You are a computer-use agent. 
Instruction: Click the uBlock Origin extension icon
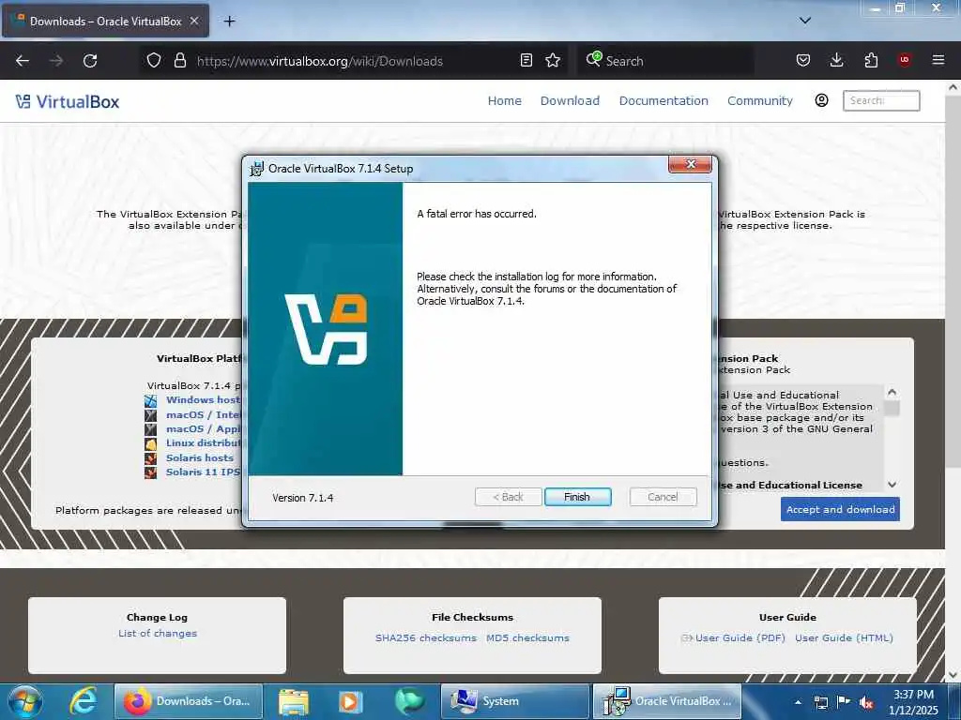(x=904, y=60)
